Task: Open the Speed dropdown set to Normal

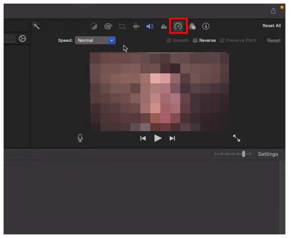Action: click(x=95, y=40)
